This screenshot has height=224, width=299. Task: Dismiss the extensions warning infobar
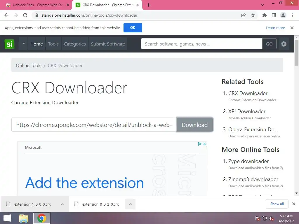[292, 28]
